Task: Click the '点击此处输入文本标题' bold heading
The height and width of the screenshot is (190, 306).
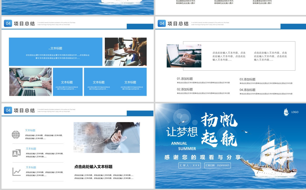Action: (x=93, y=167)
